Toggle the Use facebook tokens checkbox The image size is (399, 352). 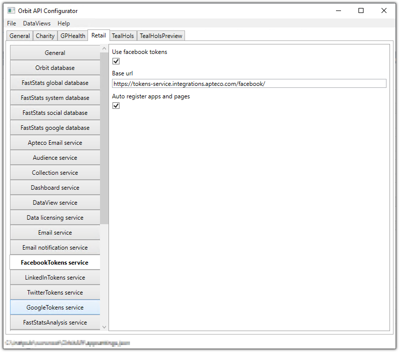[x=116, y=61]
